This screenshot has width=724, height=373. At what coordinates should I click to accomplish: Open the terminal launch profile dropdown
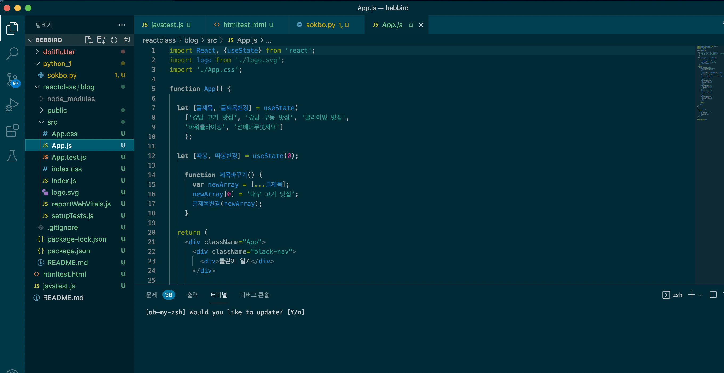pyautogui.click(x=701, y=295)
